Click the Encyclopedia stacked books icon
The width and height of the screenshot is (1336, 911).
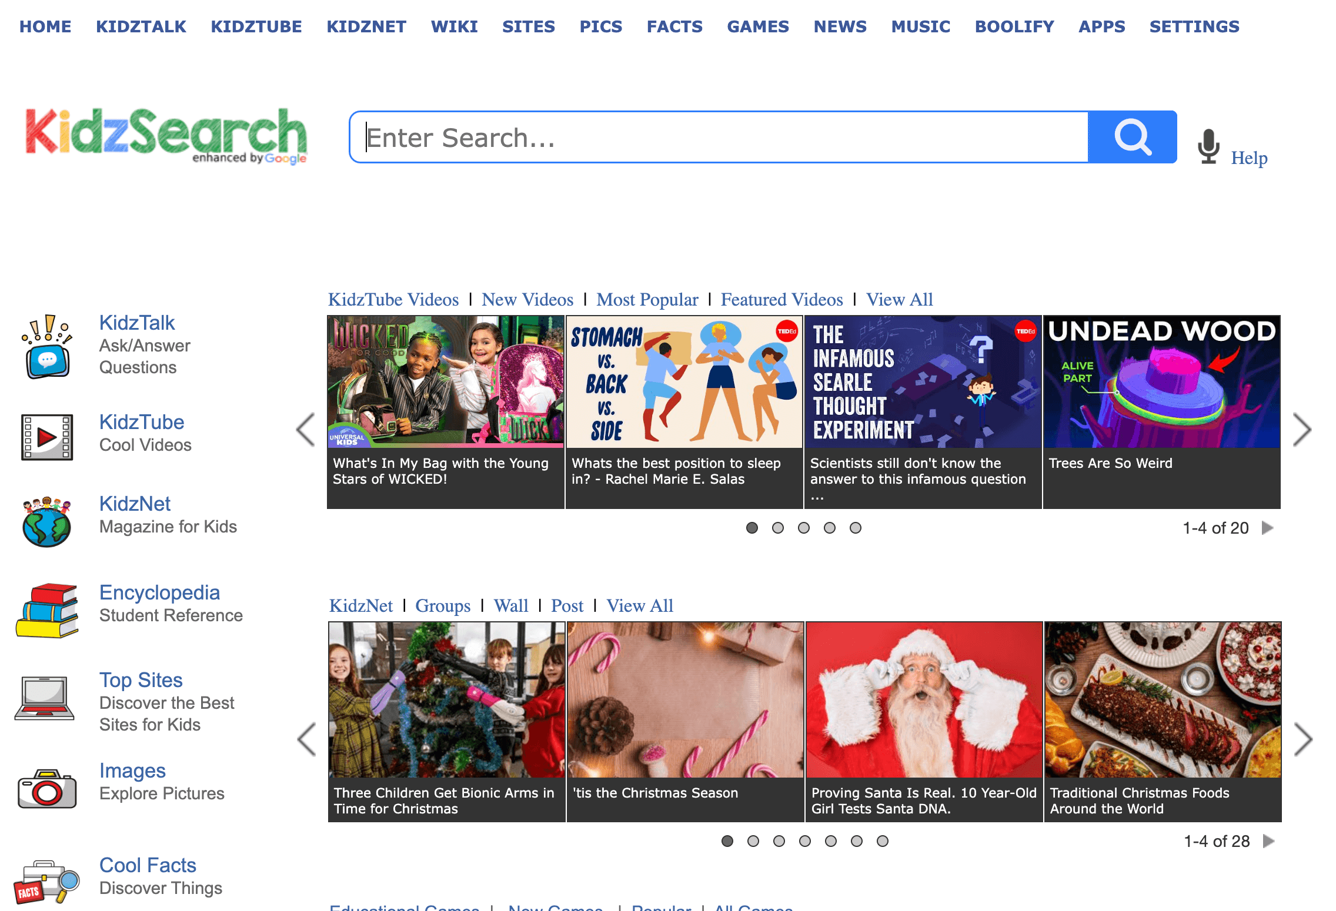[x=46, y=609]
